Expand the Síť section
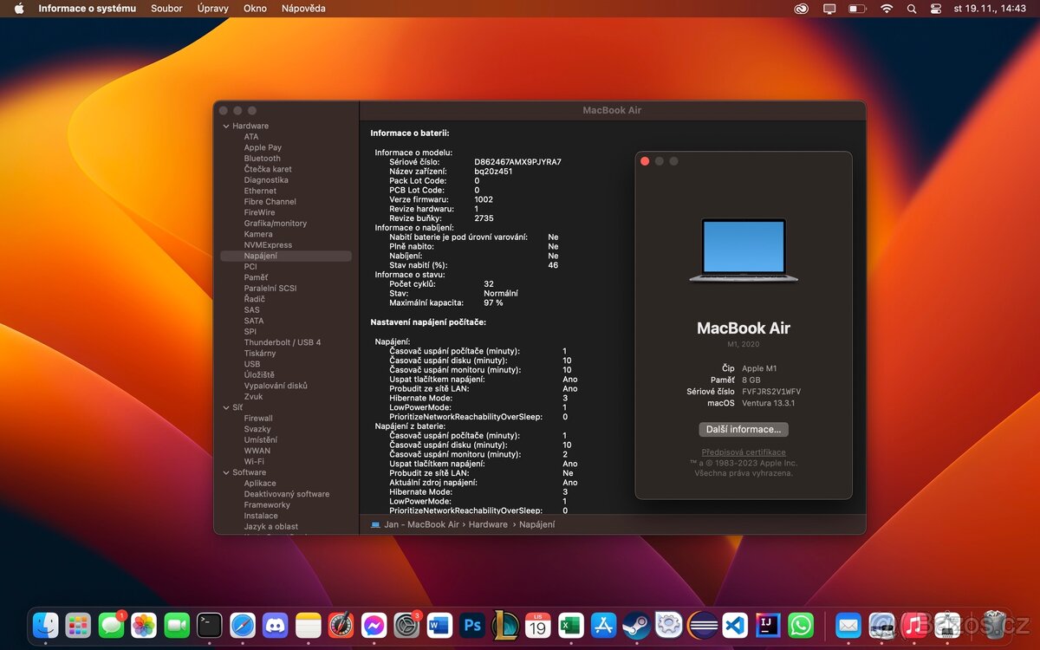 tap(226, 407)
